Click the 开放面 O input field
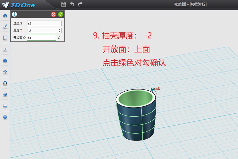The image size is (238, 159). tap(41, 38)
